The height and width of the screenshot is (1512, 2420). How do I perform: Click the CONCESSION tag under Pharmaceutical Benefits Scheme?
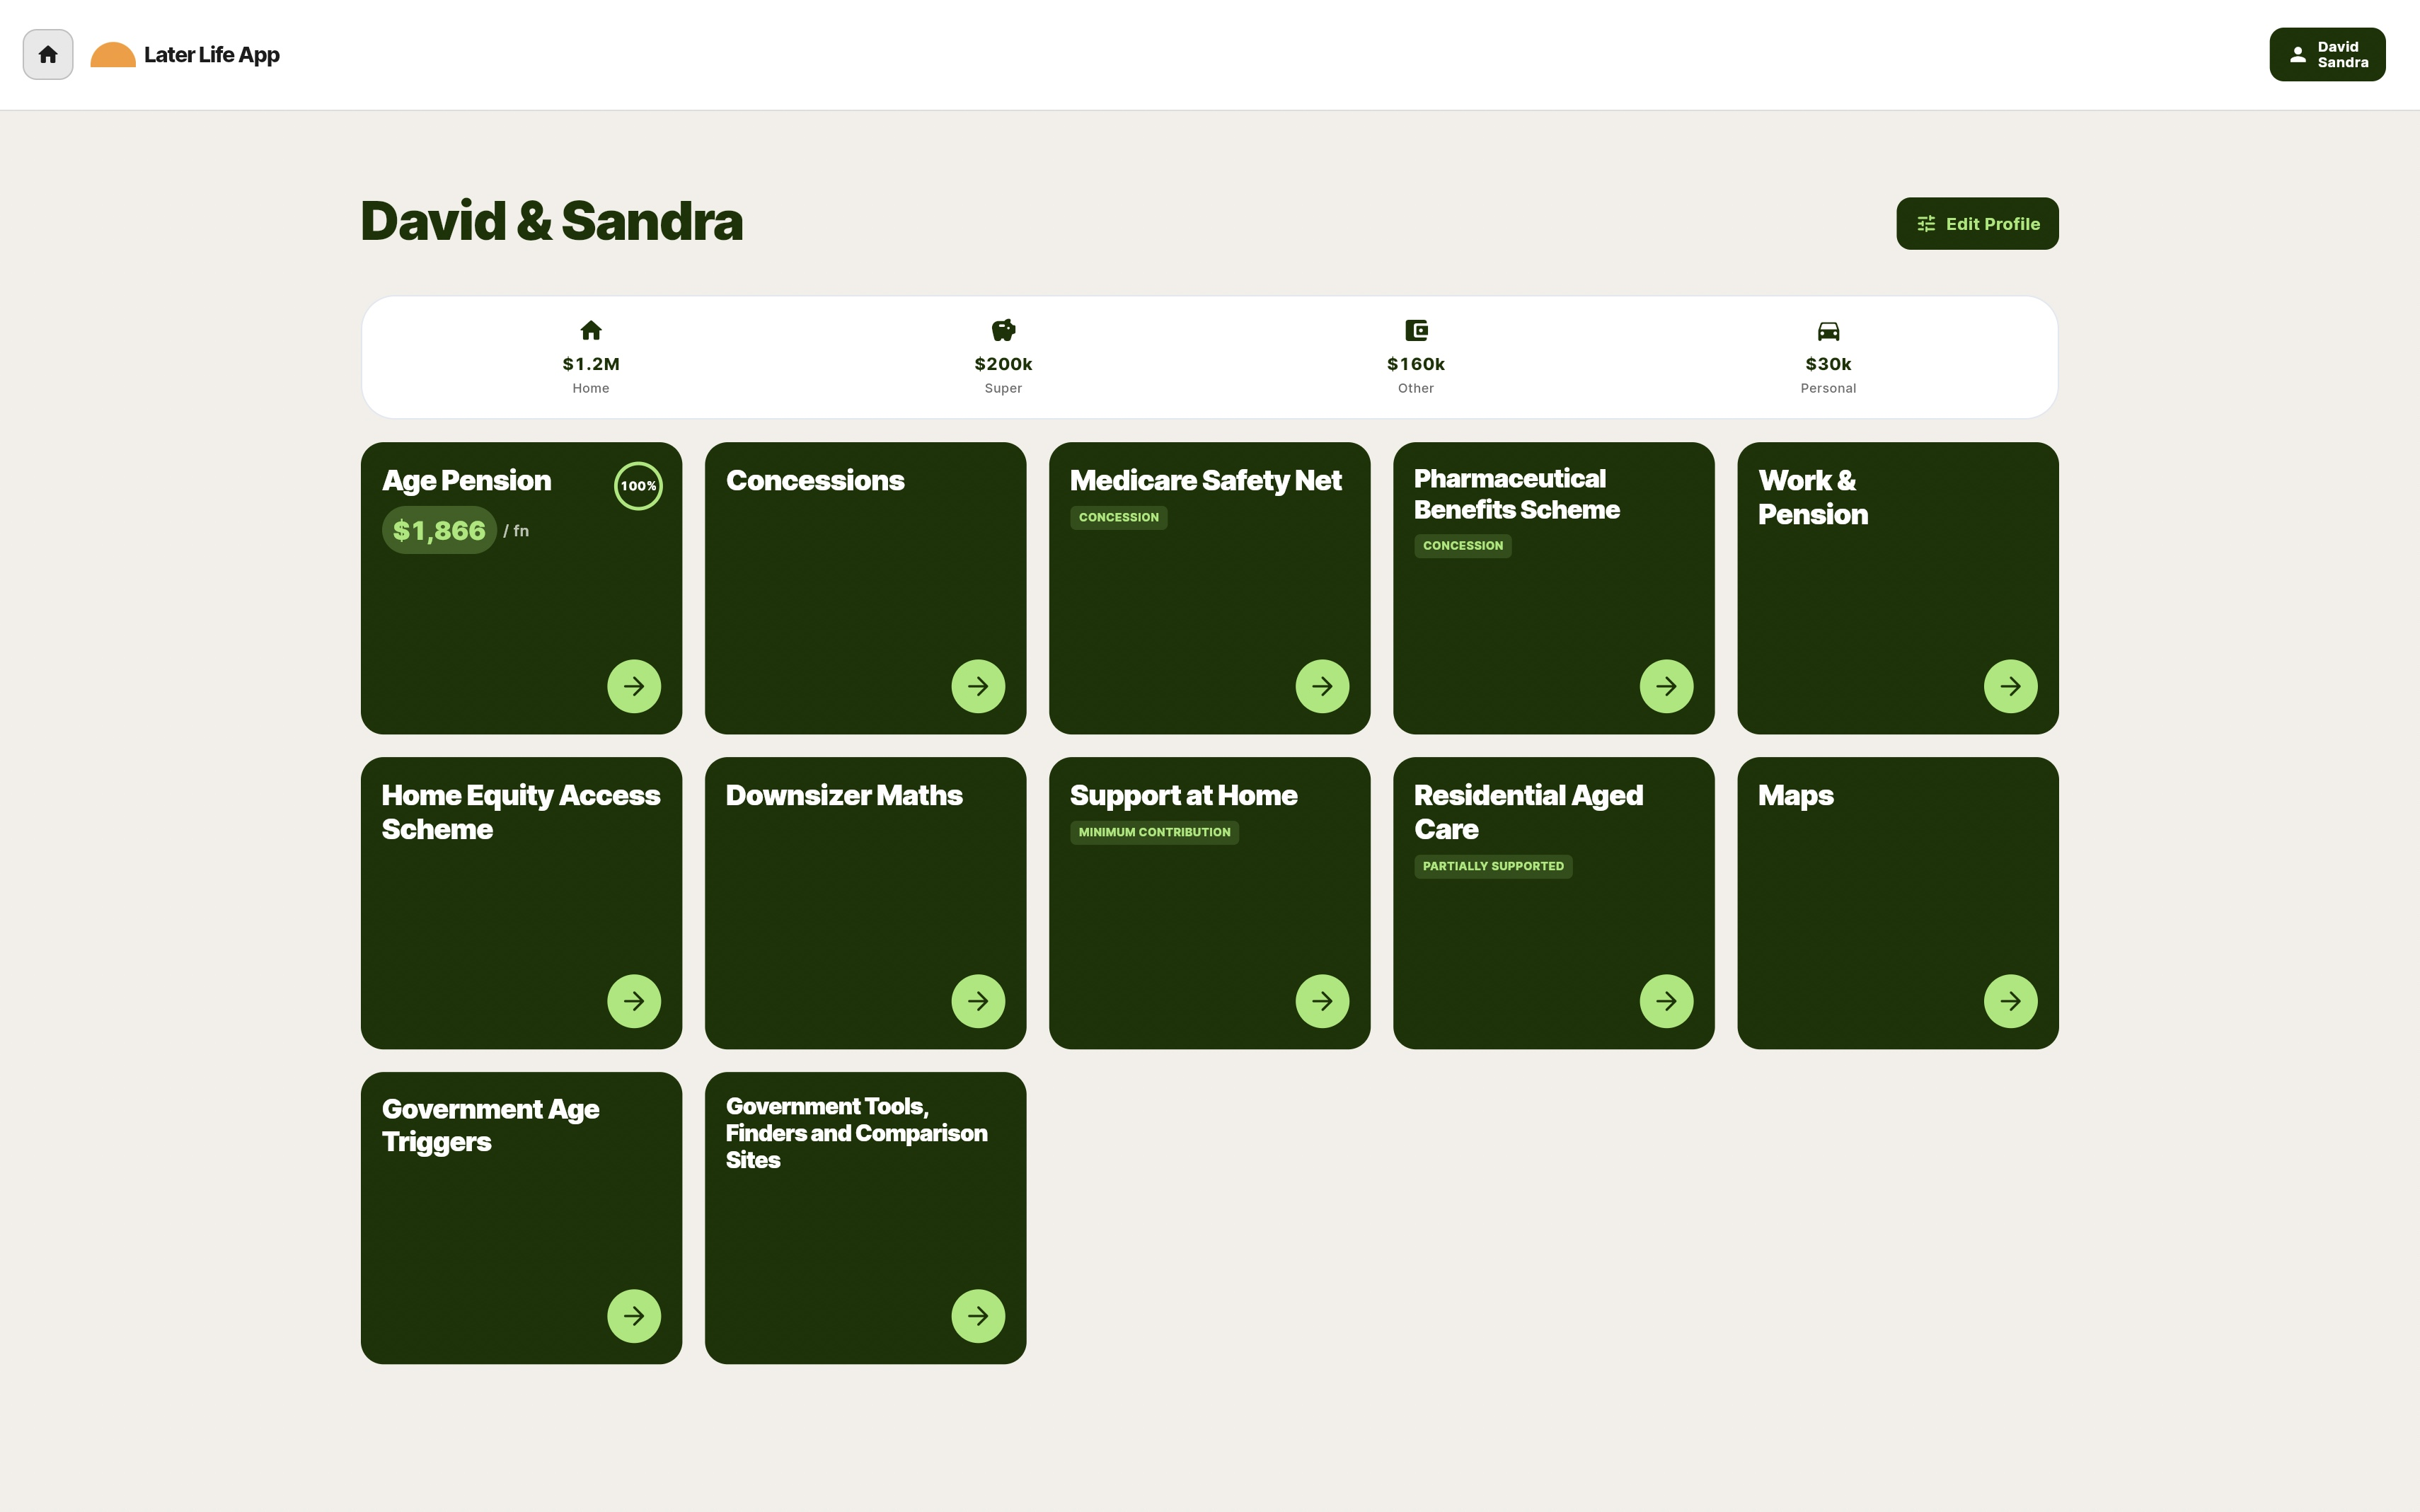click(1462, 545)
